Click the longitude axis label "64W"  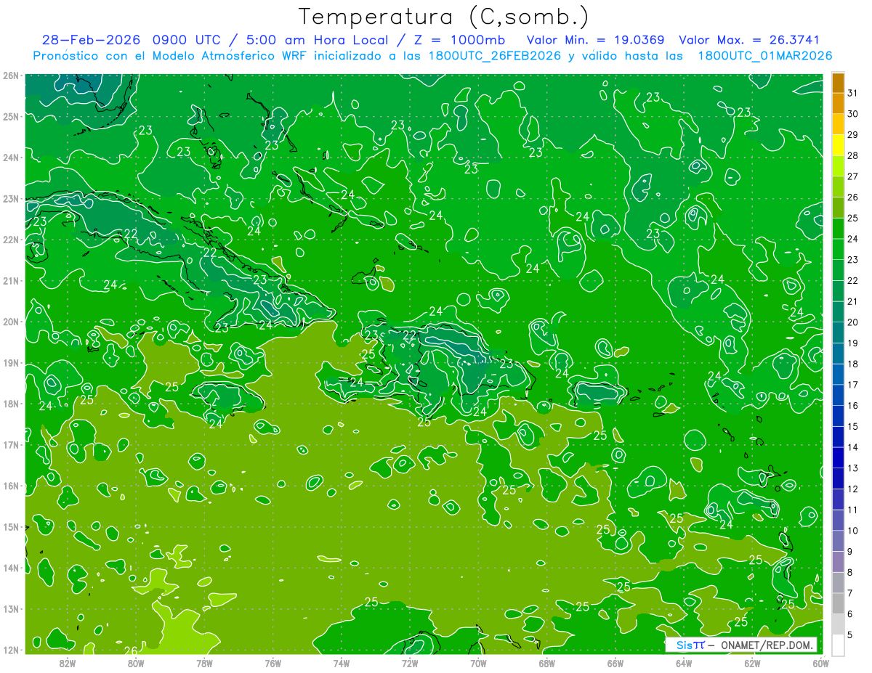click(683, 663)
